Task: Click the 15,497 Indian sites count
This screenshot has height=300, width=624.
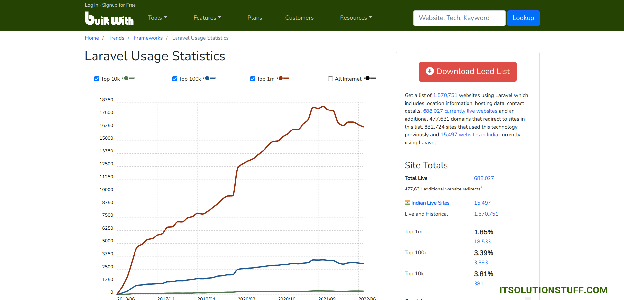Action: (482, 203)
